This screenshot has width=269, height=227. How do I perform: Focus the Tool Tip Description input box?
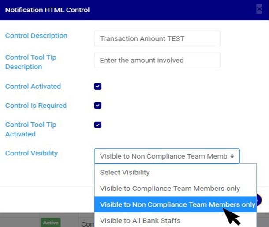click(157, 61)
